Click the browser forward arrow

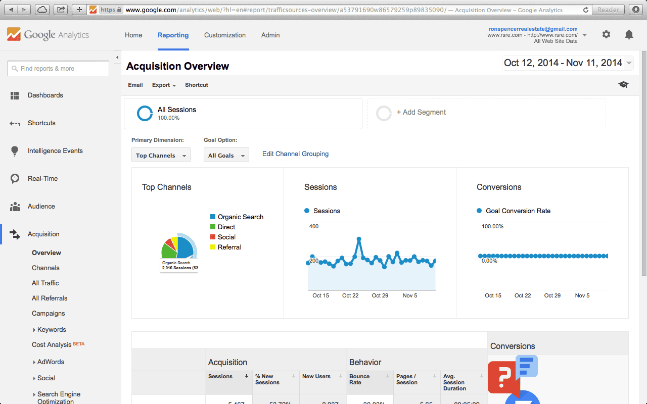pyautogui.click(x=24, y=10)
